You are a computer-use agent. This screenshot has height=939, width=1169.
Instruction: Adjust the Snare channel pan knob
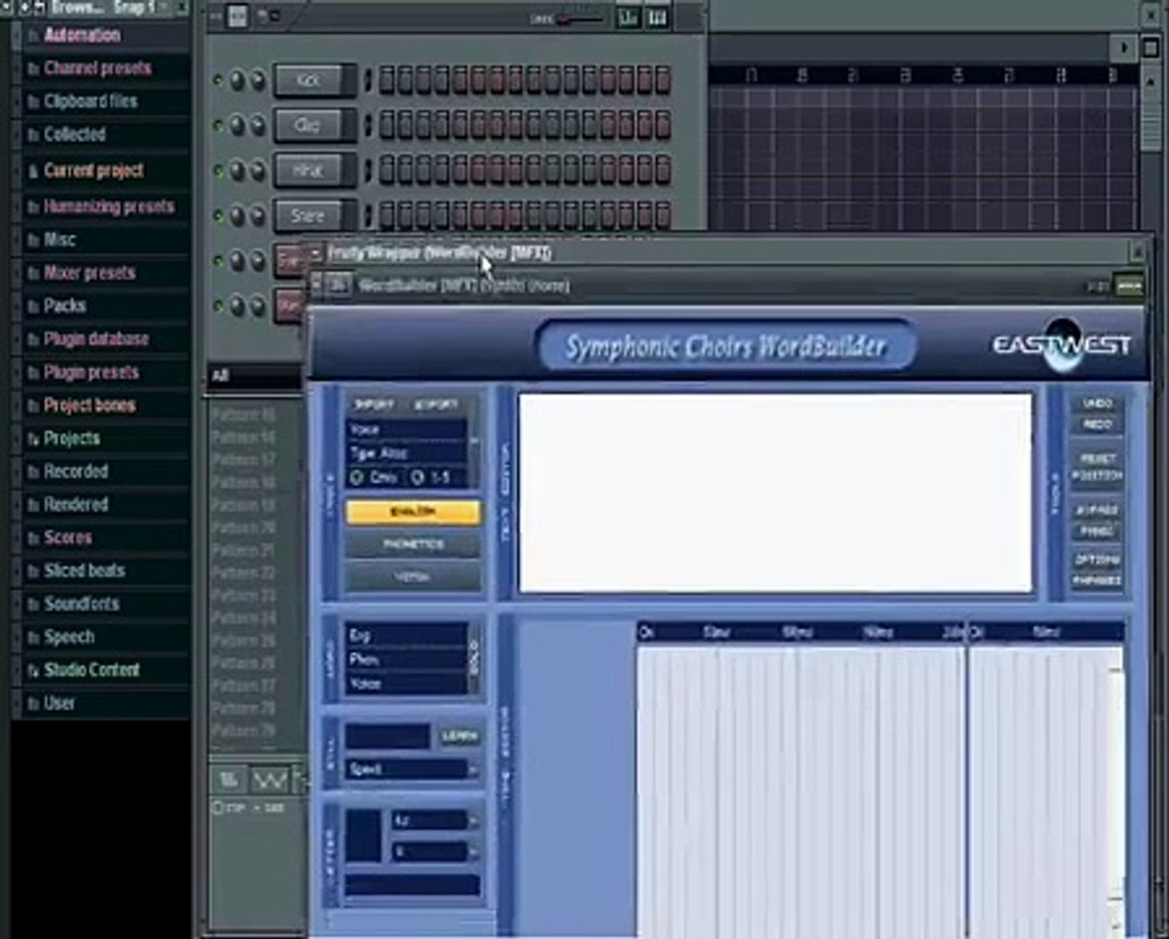coord(237,216)
